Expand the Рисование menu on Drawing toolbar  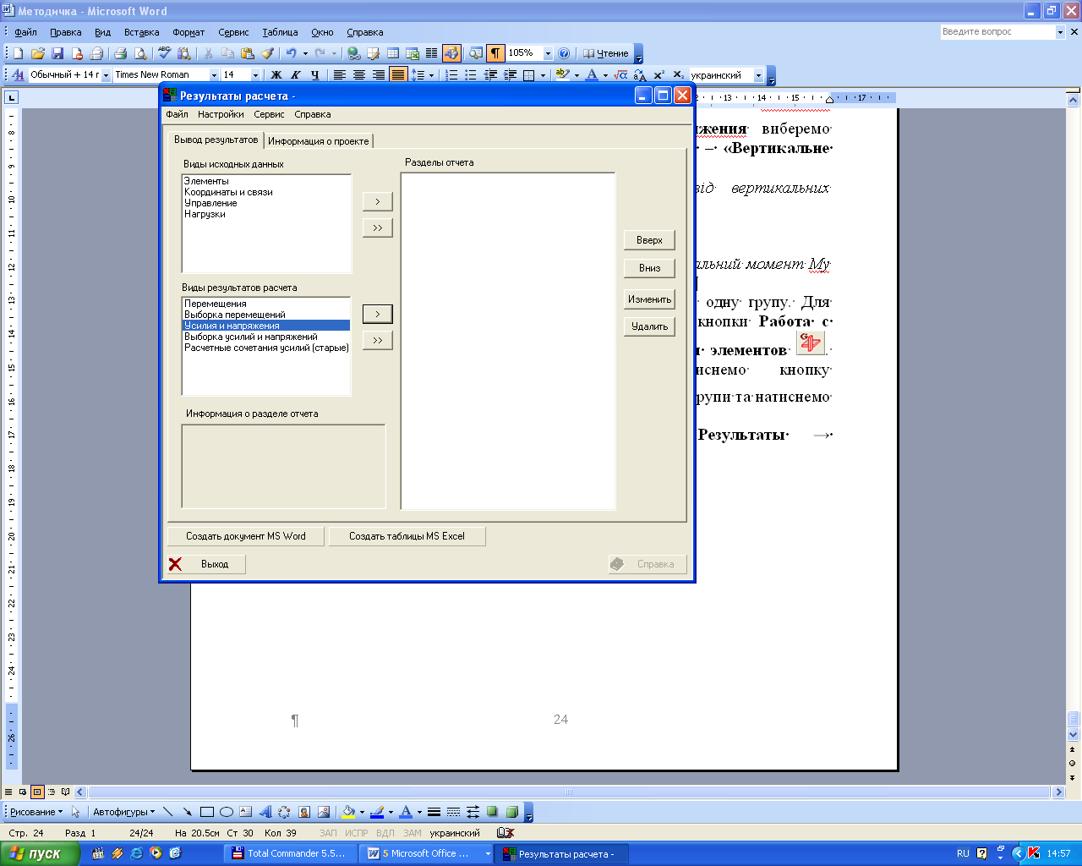click(x=36, y=812)
